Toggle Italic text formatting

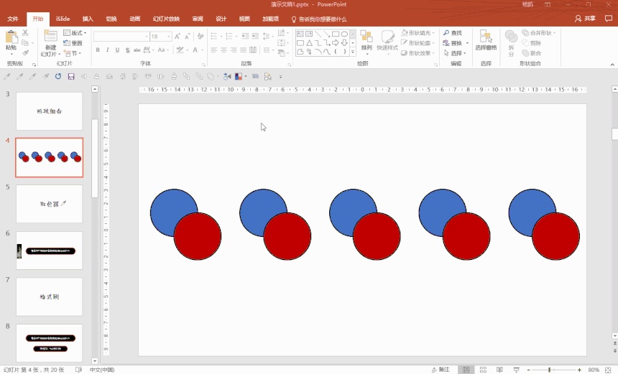pyautogui.click(x=108, y=50)
